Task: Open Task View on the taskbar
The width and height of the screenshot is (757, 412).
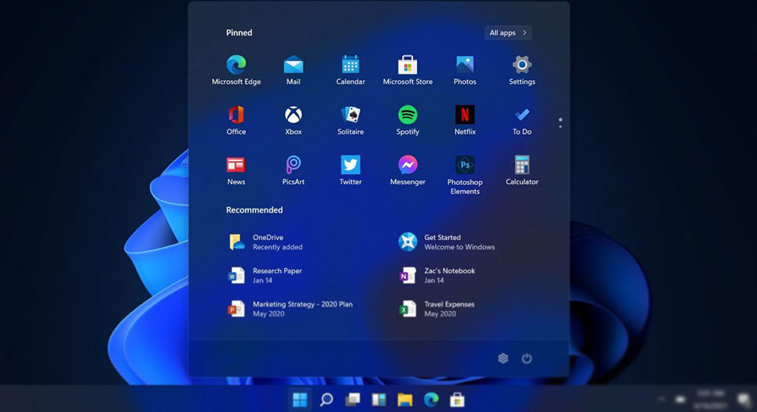Action: click(x=353, y=399)
